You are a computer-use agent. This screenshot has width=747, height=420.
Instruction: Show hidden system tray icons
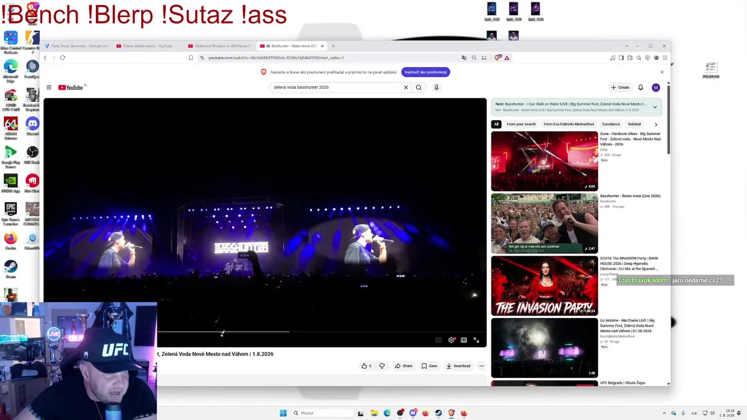click(x=664, y=413)
